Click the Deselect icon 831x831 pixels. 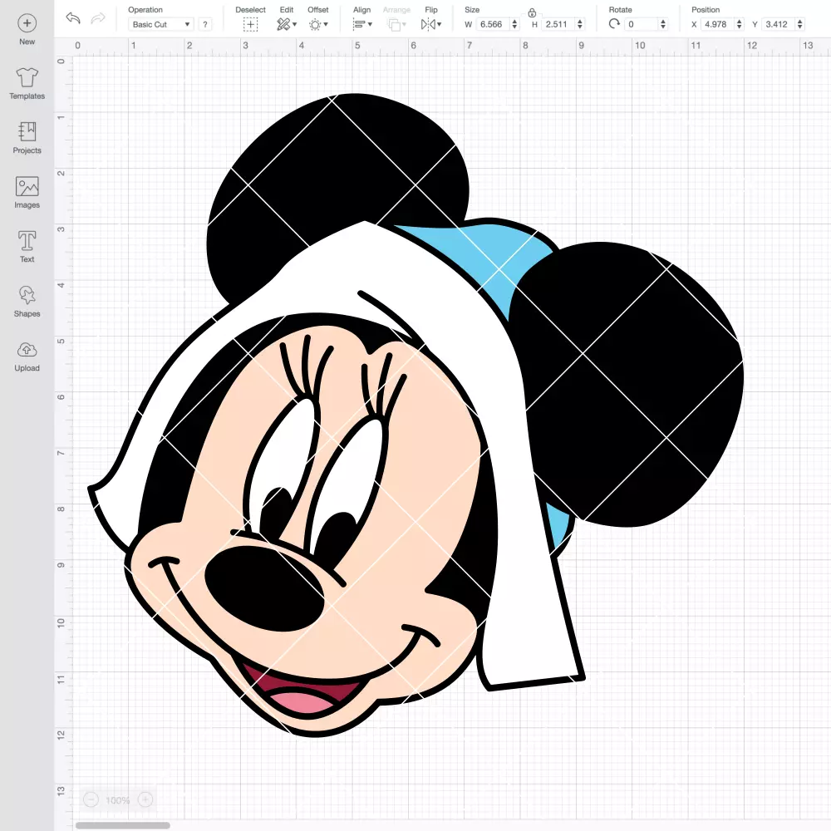click(x=250, y=24)
